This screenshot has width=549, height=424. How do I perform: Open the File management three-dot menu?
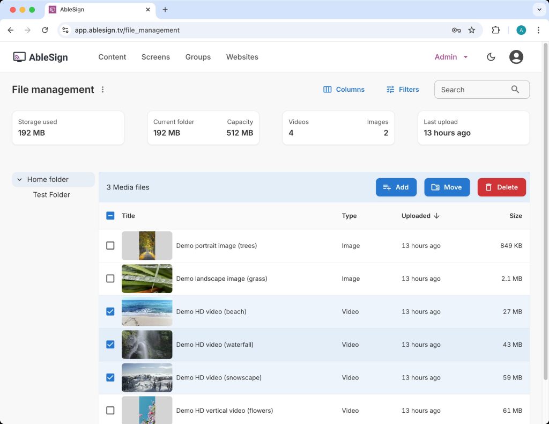(102, 89)
